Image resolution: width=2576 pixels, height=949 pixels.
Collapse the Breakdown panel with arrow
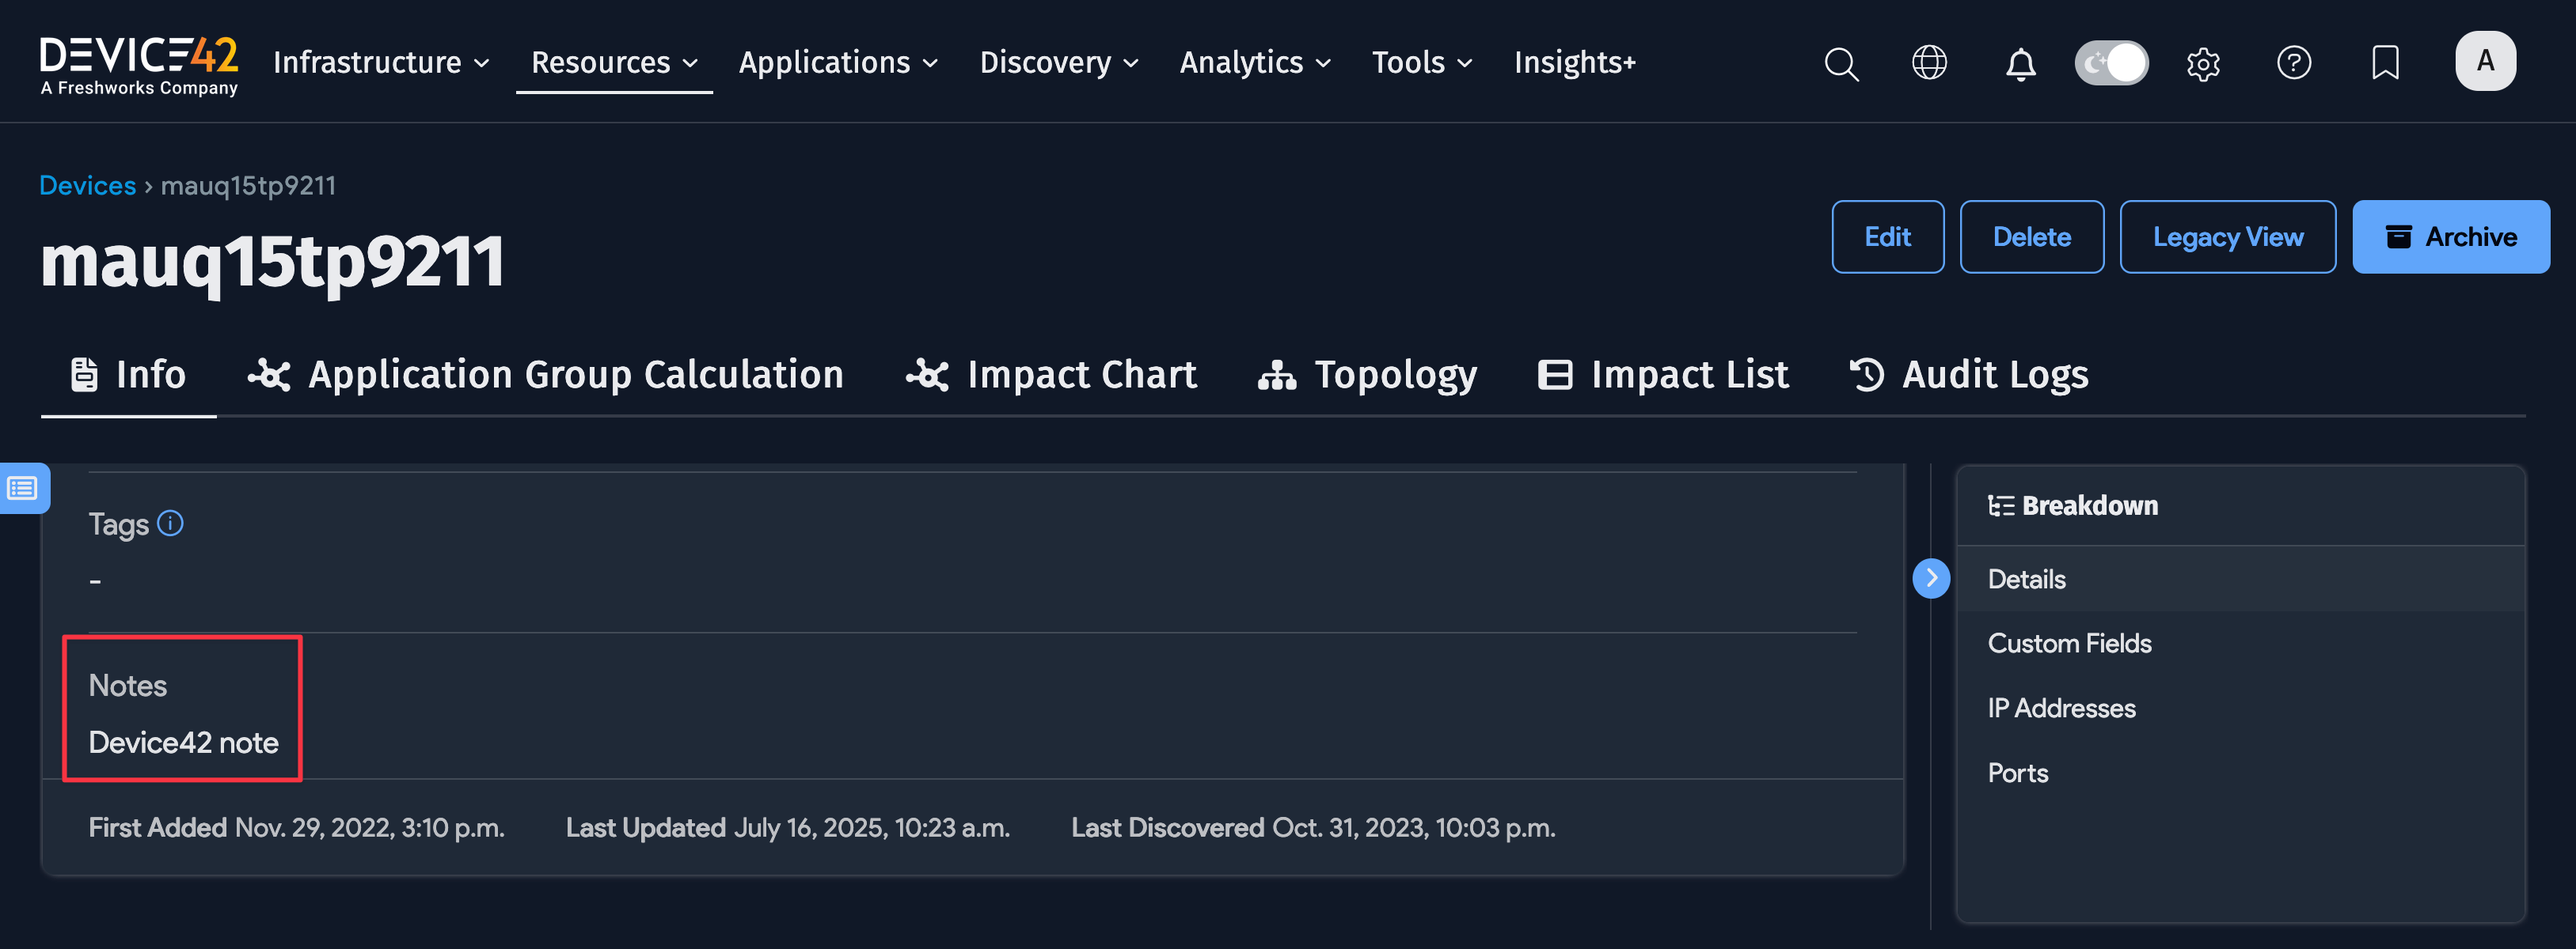click(1931, 578)
